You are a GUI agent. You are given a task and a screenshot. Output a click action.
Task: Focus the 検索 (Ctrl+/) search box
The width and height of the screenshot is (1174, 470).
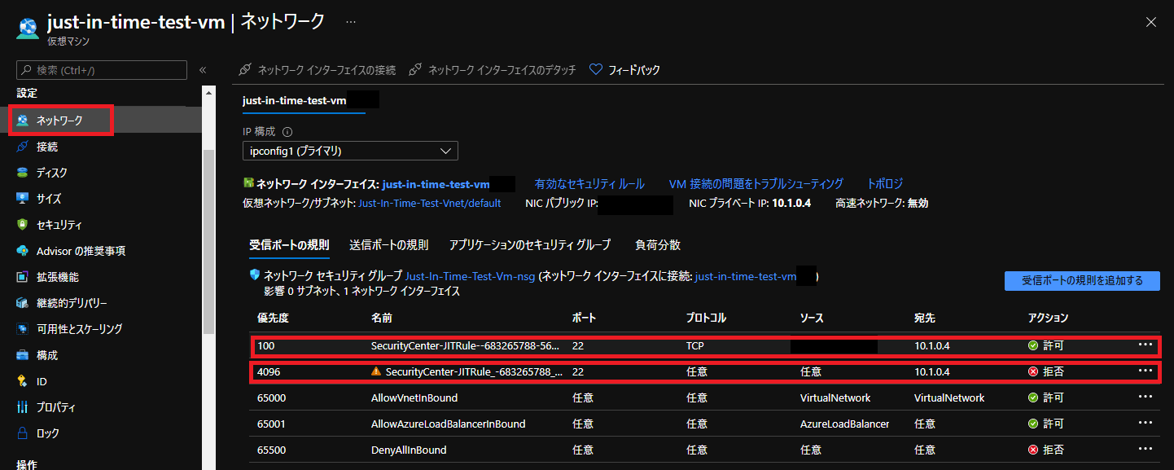[x=102, y=70]
